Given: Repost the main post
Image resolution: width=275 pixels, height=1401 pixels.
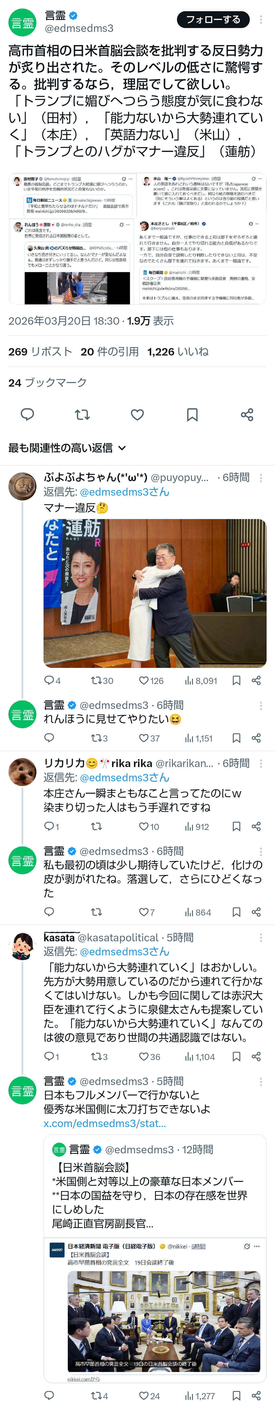Looking at the screenshot, I should point(82,414).
